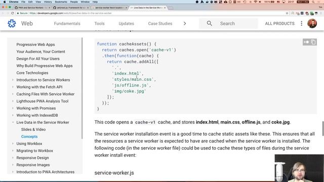Open Introduction to PWA Architectures link
The height and width of the screenshot is (182, 324).
coord(45,172)
